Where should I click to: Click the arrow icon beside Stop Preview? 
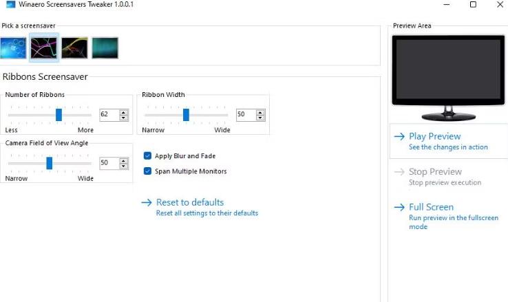click(x=399, y=171)
